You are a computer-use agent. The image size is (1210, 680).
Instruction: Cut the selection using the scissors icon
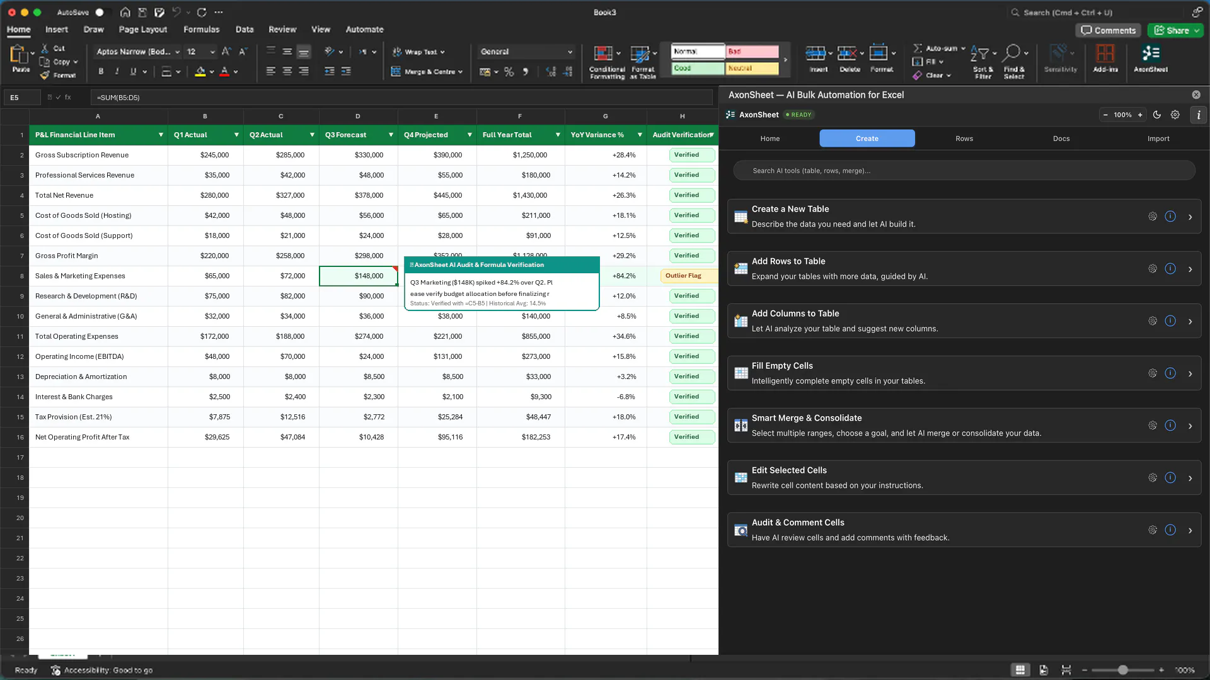click(x=45, y=48)
